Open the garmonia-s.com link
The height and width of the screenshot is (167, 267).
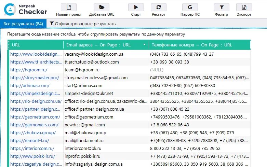click(34, 125)
